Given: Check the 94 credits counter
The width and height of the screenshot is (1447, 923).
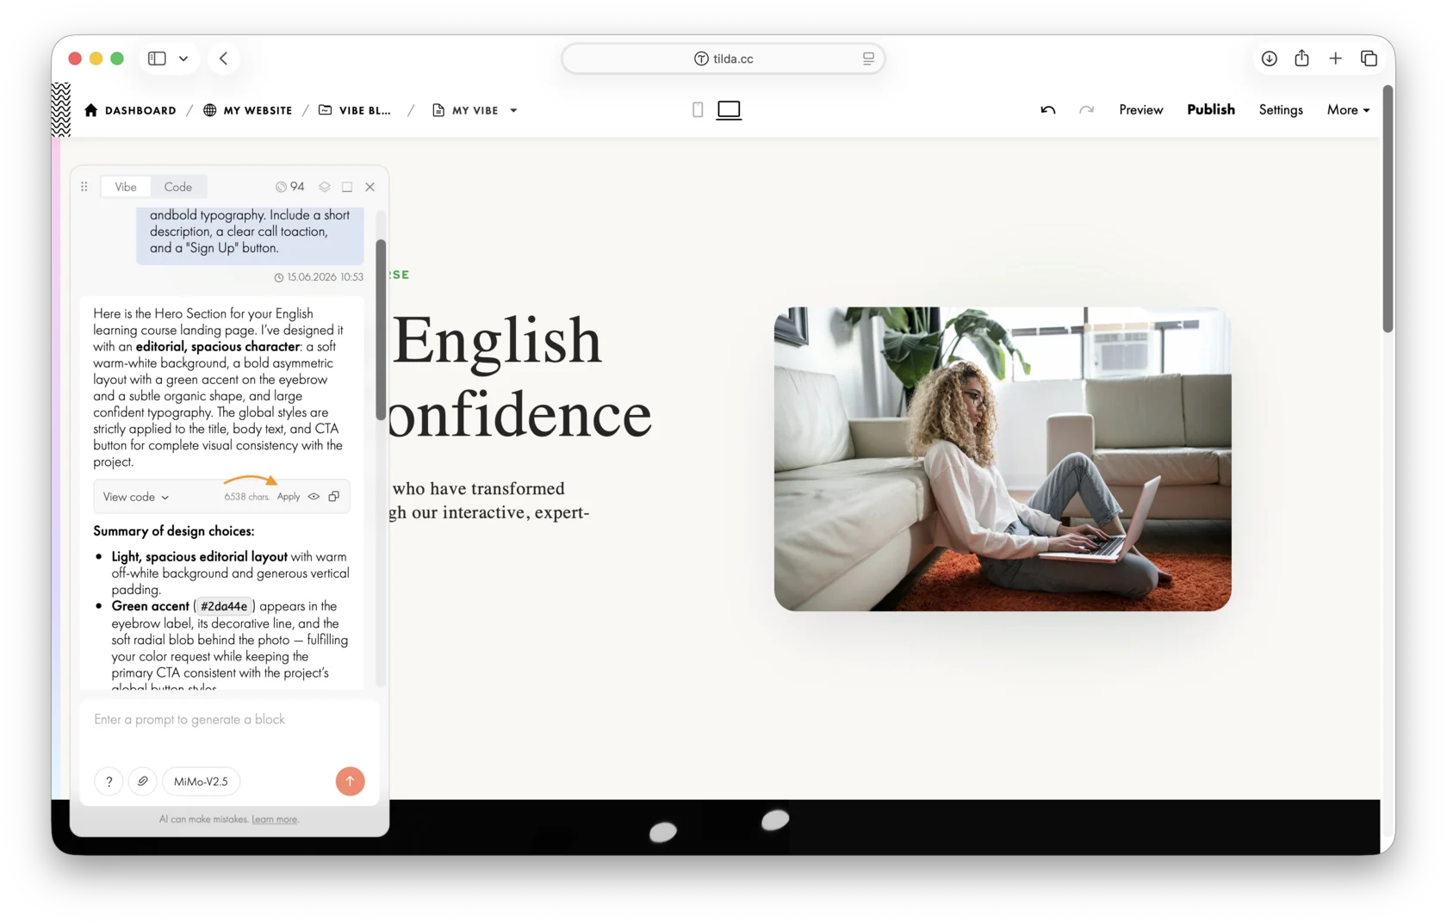Looking at the screenshot, I should coord(290,187).
